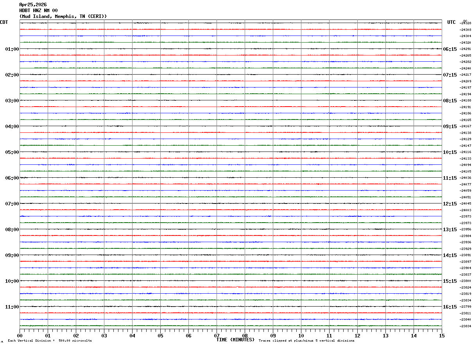The image size is (473, 346).
Task: Click the DC offset value -24265
Action: (x=466, y=55)
